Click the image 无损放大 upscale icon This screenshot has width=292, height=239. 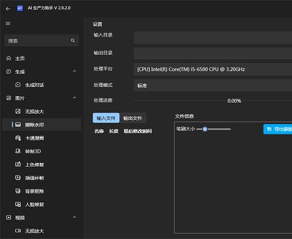pyautogui.click(x=18, y=111)
